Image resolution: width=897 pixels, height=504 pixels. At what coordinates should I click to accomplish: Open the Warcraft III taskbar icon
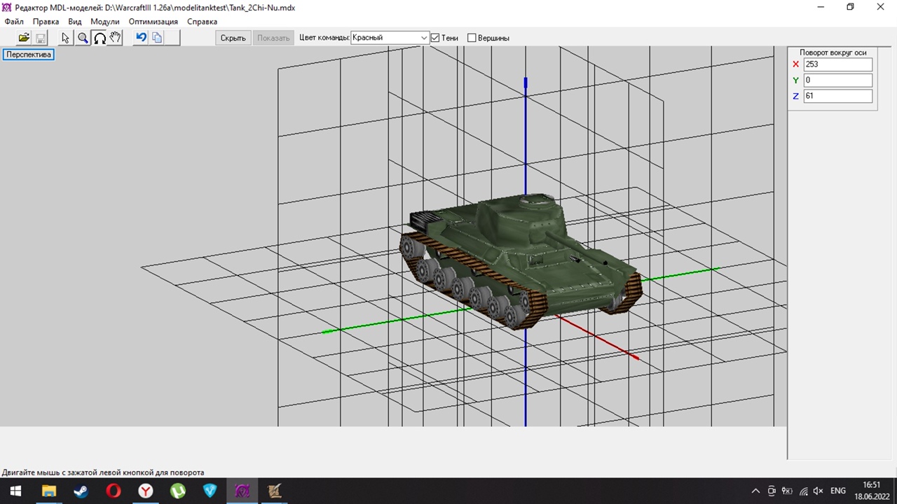(x=274, y=491)
